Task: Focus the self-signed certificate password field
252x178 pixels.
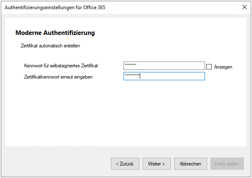Action: (164, 66)
